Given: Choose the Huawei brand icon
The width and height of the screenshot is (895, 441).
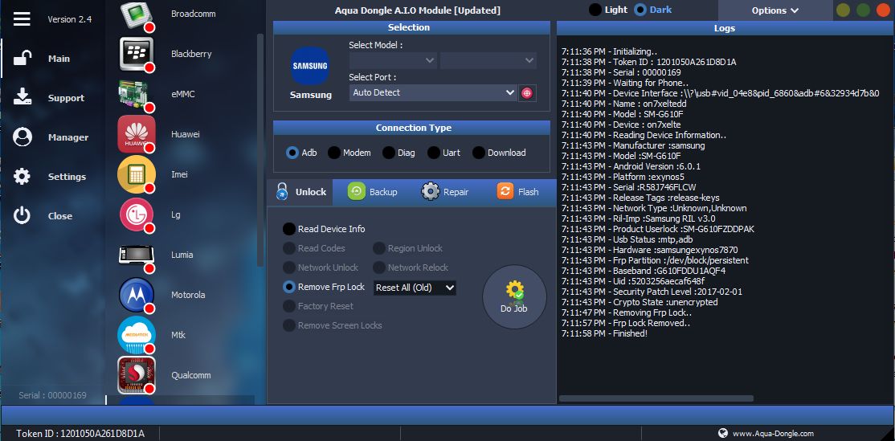Looking at the screenshot, I should coord(137,134).
